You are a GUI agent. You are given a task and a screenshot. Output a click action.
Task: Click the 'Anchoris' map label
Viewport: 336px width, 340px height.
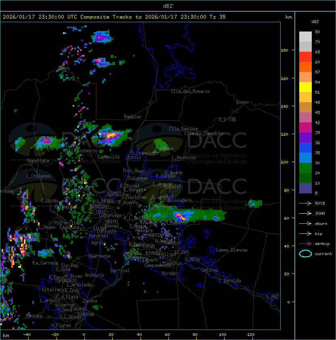click(x=94, y=275)
